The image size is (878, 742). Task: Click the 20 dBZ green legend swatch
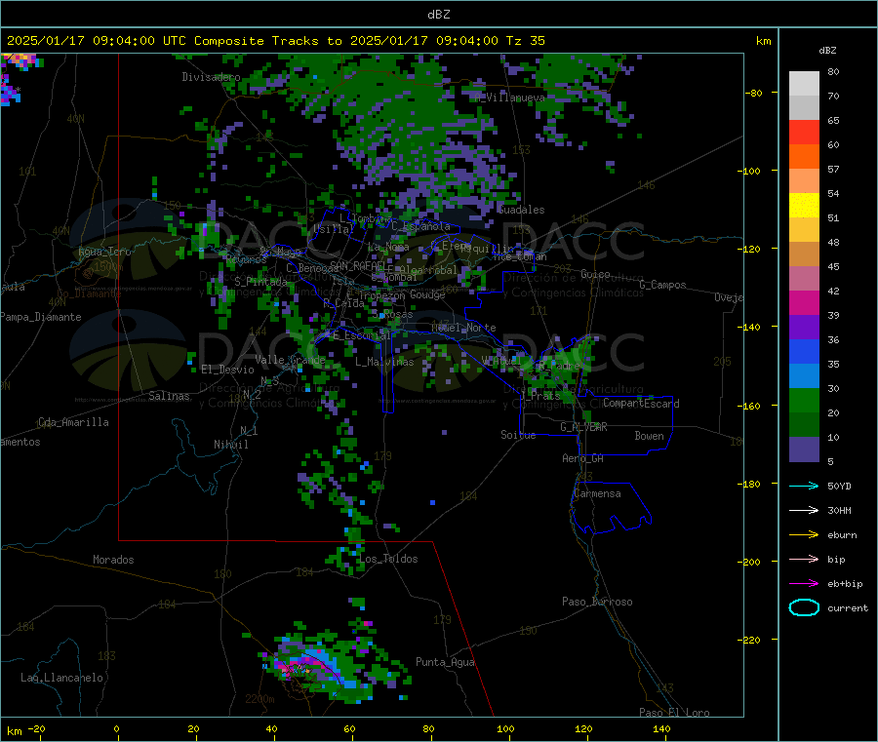804,400
